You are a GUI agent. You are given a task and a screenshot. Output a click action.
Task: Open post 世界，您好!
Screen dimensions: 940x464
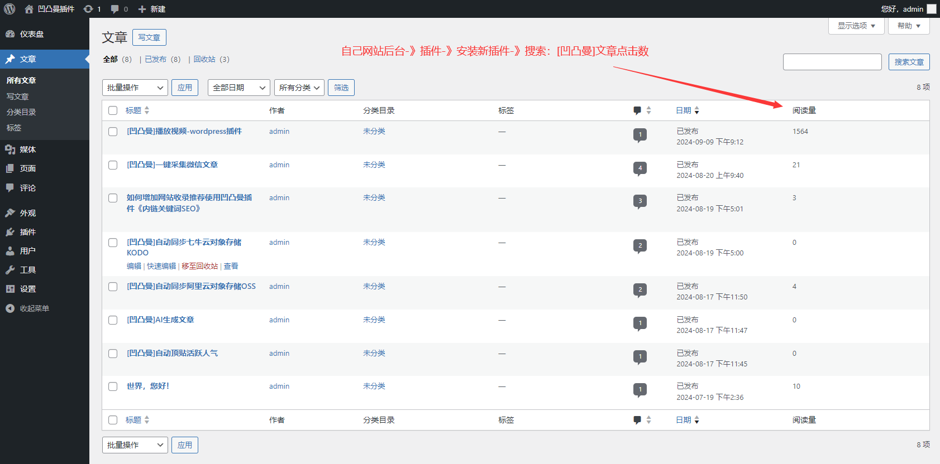coord(148,386)
